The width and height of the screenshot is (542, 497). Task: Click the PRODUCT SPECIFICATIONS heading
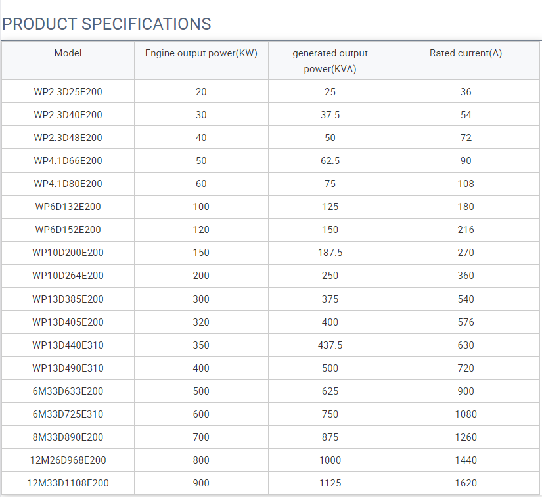107,24
